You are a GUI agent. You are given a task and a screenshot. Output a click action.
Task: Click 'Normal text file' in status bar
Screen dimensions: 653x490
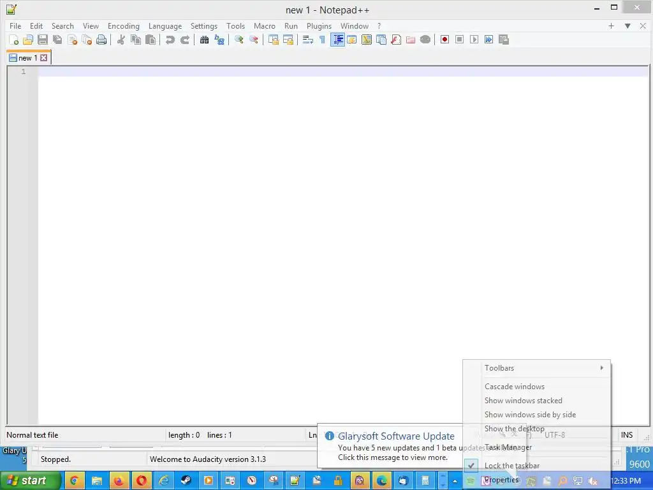(33, 435)
